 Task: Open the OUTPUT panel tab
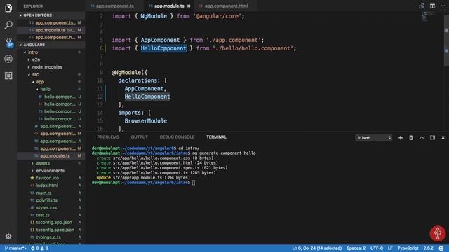[x=139, y=137]
